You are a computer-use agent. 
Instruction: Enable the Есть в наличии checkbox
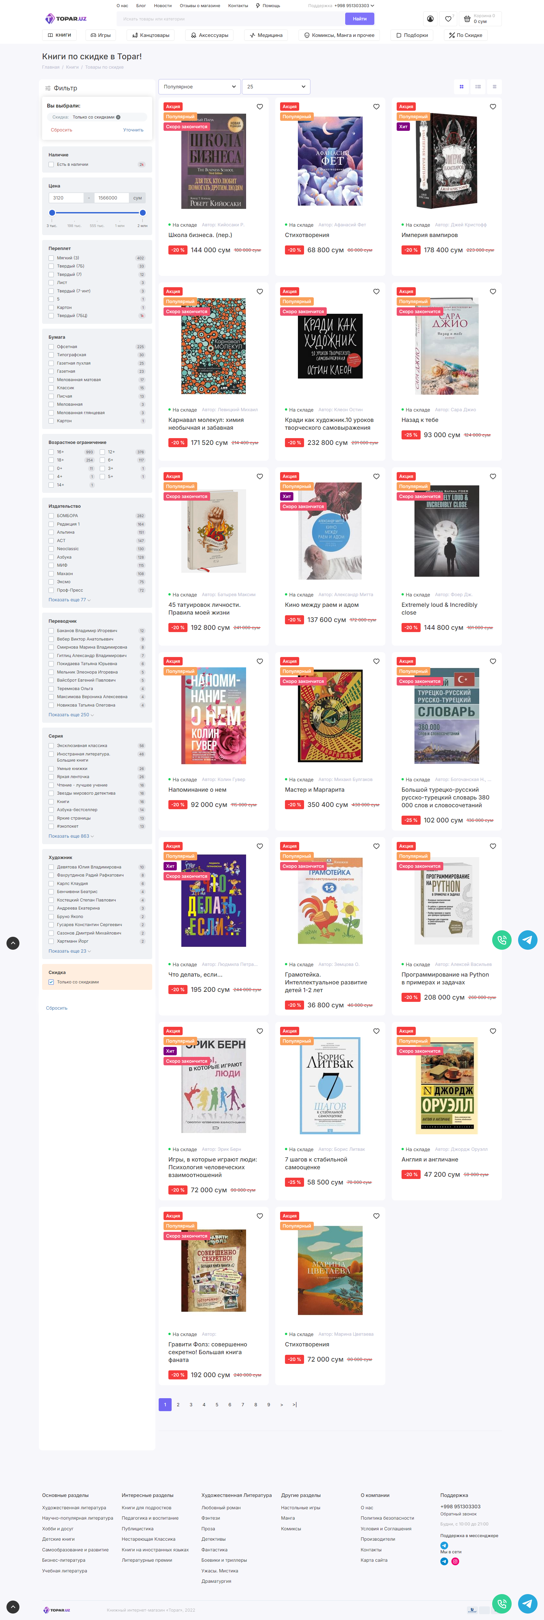tap(51, 165)
